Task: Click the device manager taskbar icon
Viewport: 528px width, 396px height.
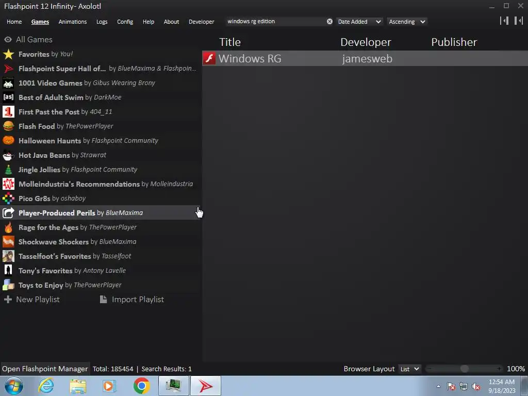Action: tap(173, 386)
